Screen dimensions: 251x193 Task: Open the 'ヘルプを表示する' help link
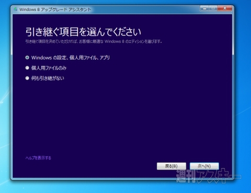point(38,158)
